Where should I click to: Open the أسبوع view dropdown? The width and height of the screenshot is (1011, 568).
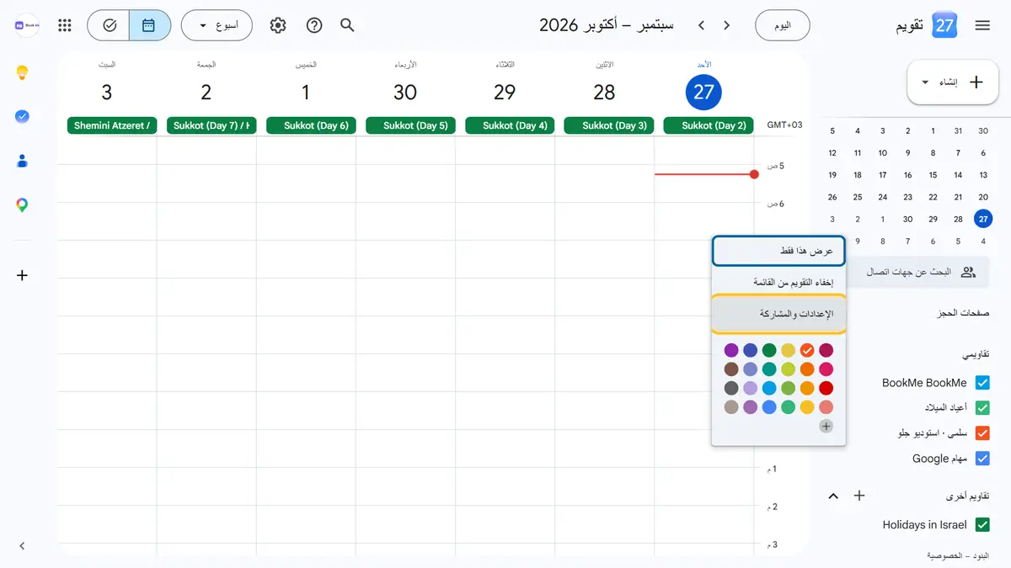coord(217,25)
